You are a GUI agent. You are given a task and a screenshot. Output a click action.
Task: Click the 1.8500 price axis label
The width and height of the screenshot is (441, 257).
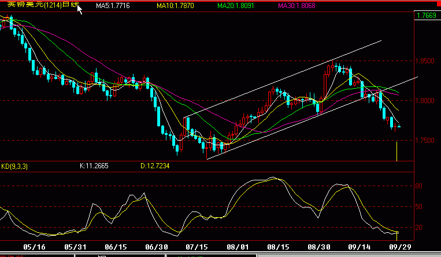click(x=425, y=61)
